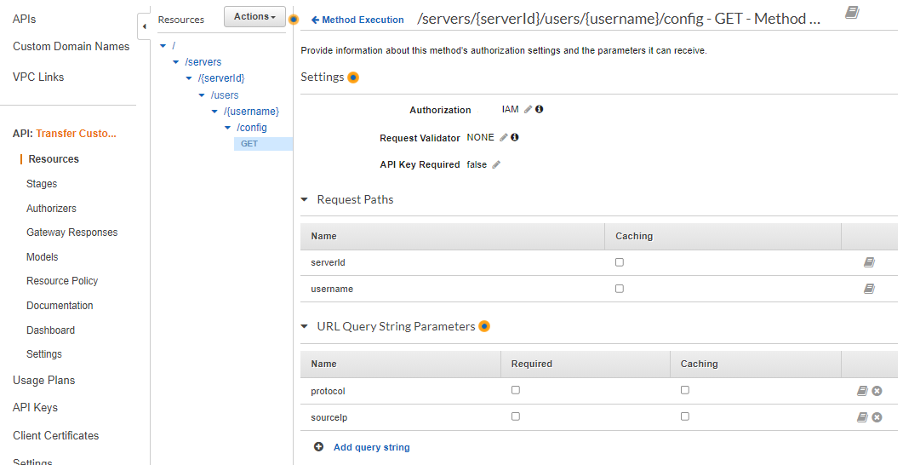The height and width of the screenshot is (465, 903).
Task: Collapse the Request Paths section
Action: click(305, 200)
